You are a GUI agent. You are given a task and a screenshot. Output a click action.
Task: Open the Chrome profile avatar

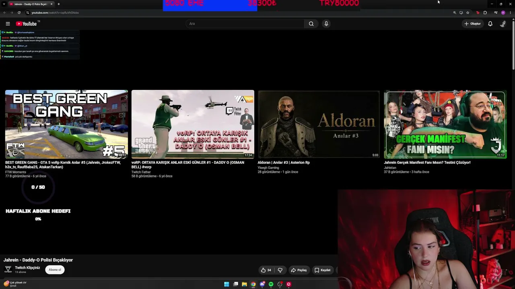point(503,12)
